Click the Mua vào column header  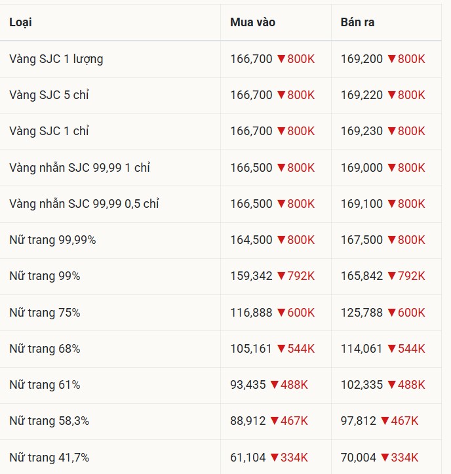click(252, 22)
